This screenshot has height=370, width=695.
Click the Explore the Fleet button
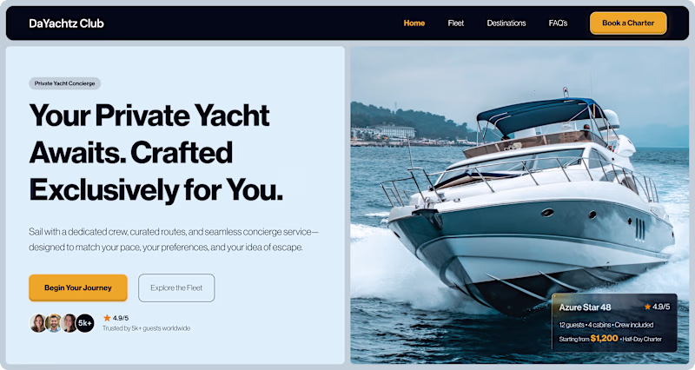(176, 287)
